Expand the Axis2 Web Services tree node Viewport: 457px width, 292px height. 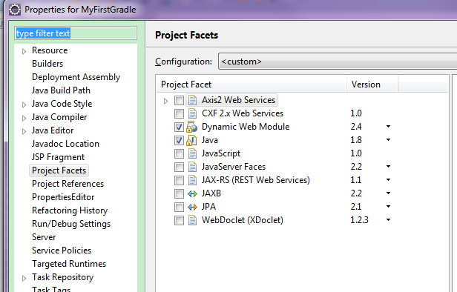tap(165, 101)
